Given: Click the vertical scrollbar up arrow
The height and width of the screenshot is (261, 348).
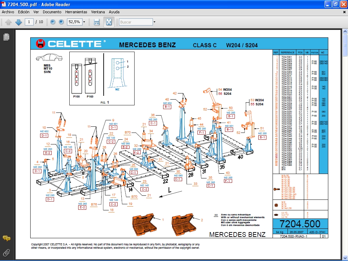Looking at the screenshot, I should click(x=345, y=32).
